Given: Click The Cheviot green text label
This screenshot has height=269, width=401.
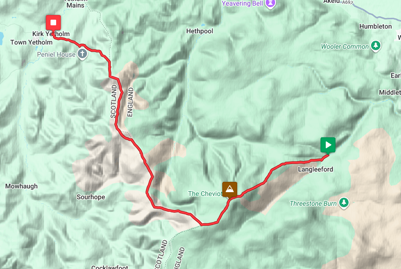Looking at the screenshot, I should [x=205, y=194].
